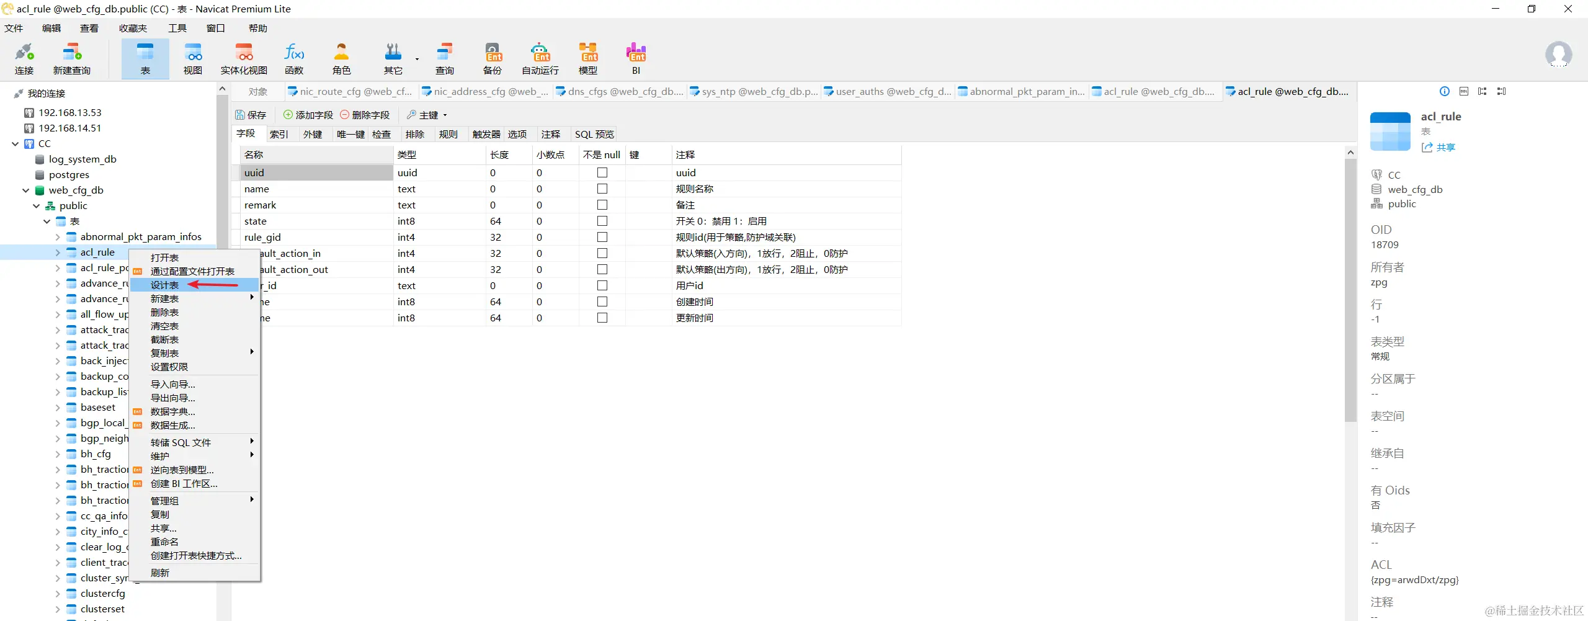The image size is (1588, 621).
Task: Choose 打开表 in the context menu
Action: (195, 257)
